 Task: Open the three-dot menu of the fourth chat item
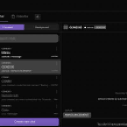point(57,91)
